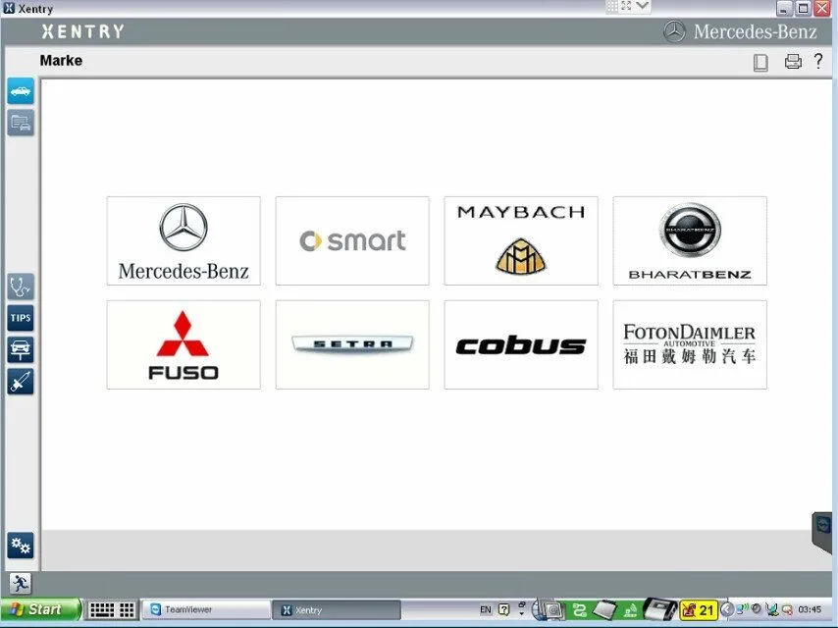
Task: Choose the Setra brand tile
Action: (352, 344)
